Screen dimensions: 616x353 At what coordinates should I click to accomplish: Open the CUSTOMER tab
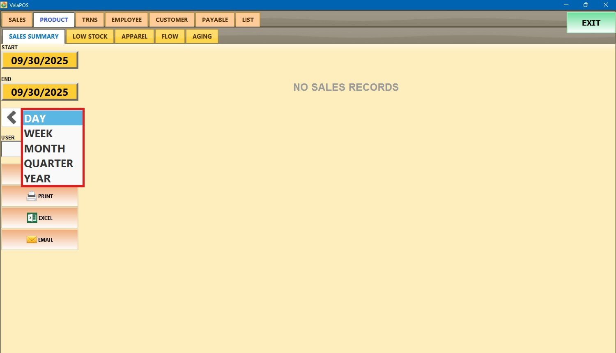(x=172, y=20)
